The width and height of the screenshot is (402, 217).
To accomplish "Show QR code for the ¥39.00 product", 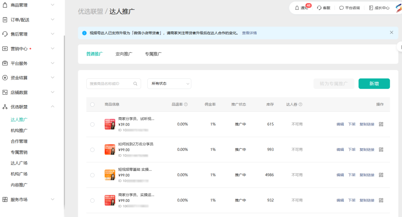I will click(381, 124).
